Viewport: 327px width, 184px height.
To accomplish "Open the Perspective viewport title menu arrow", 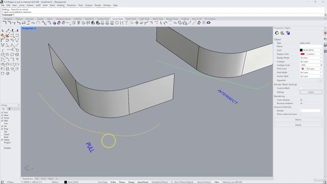I will [x=35, y=28].
